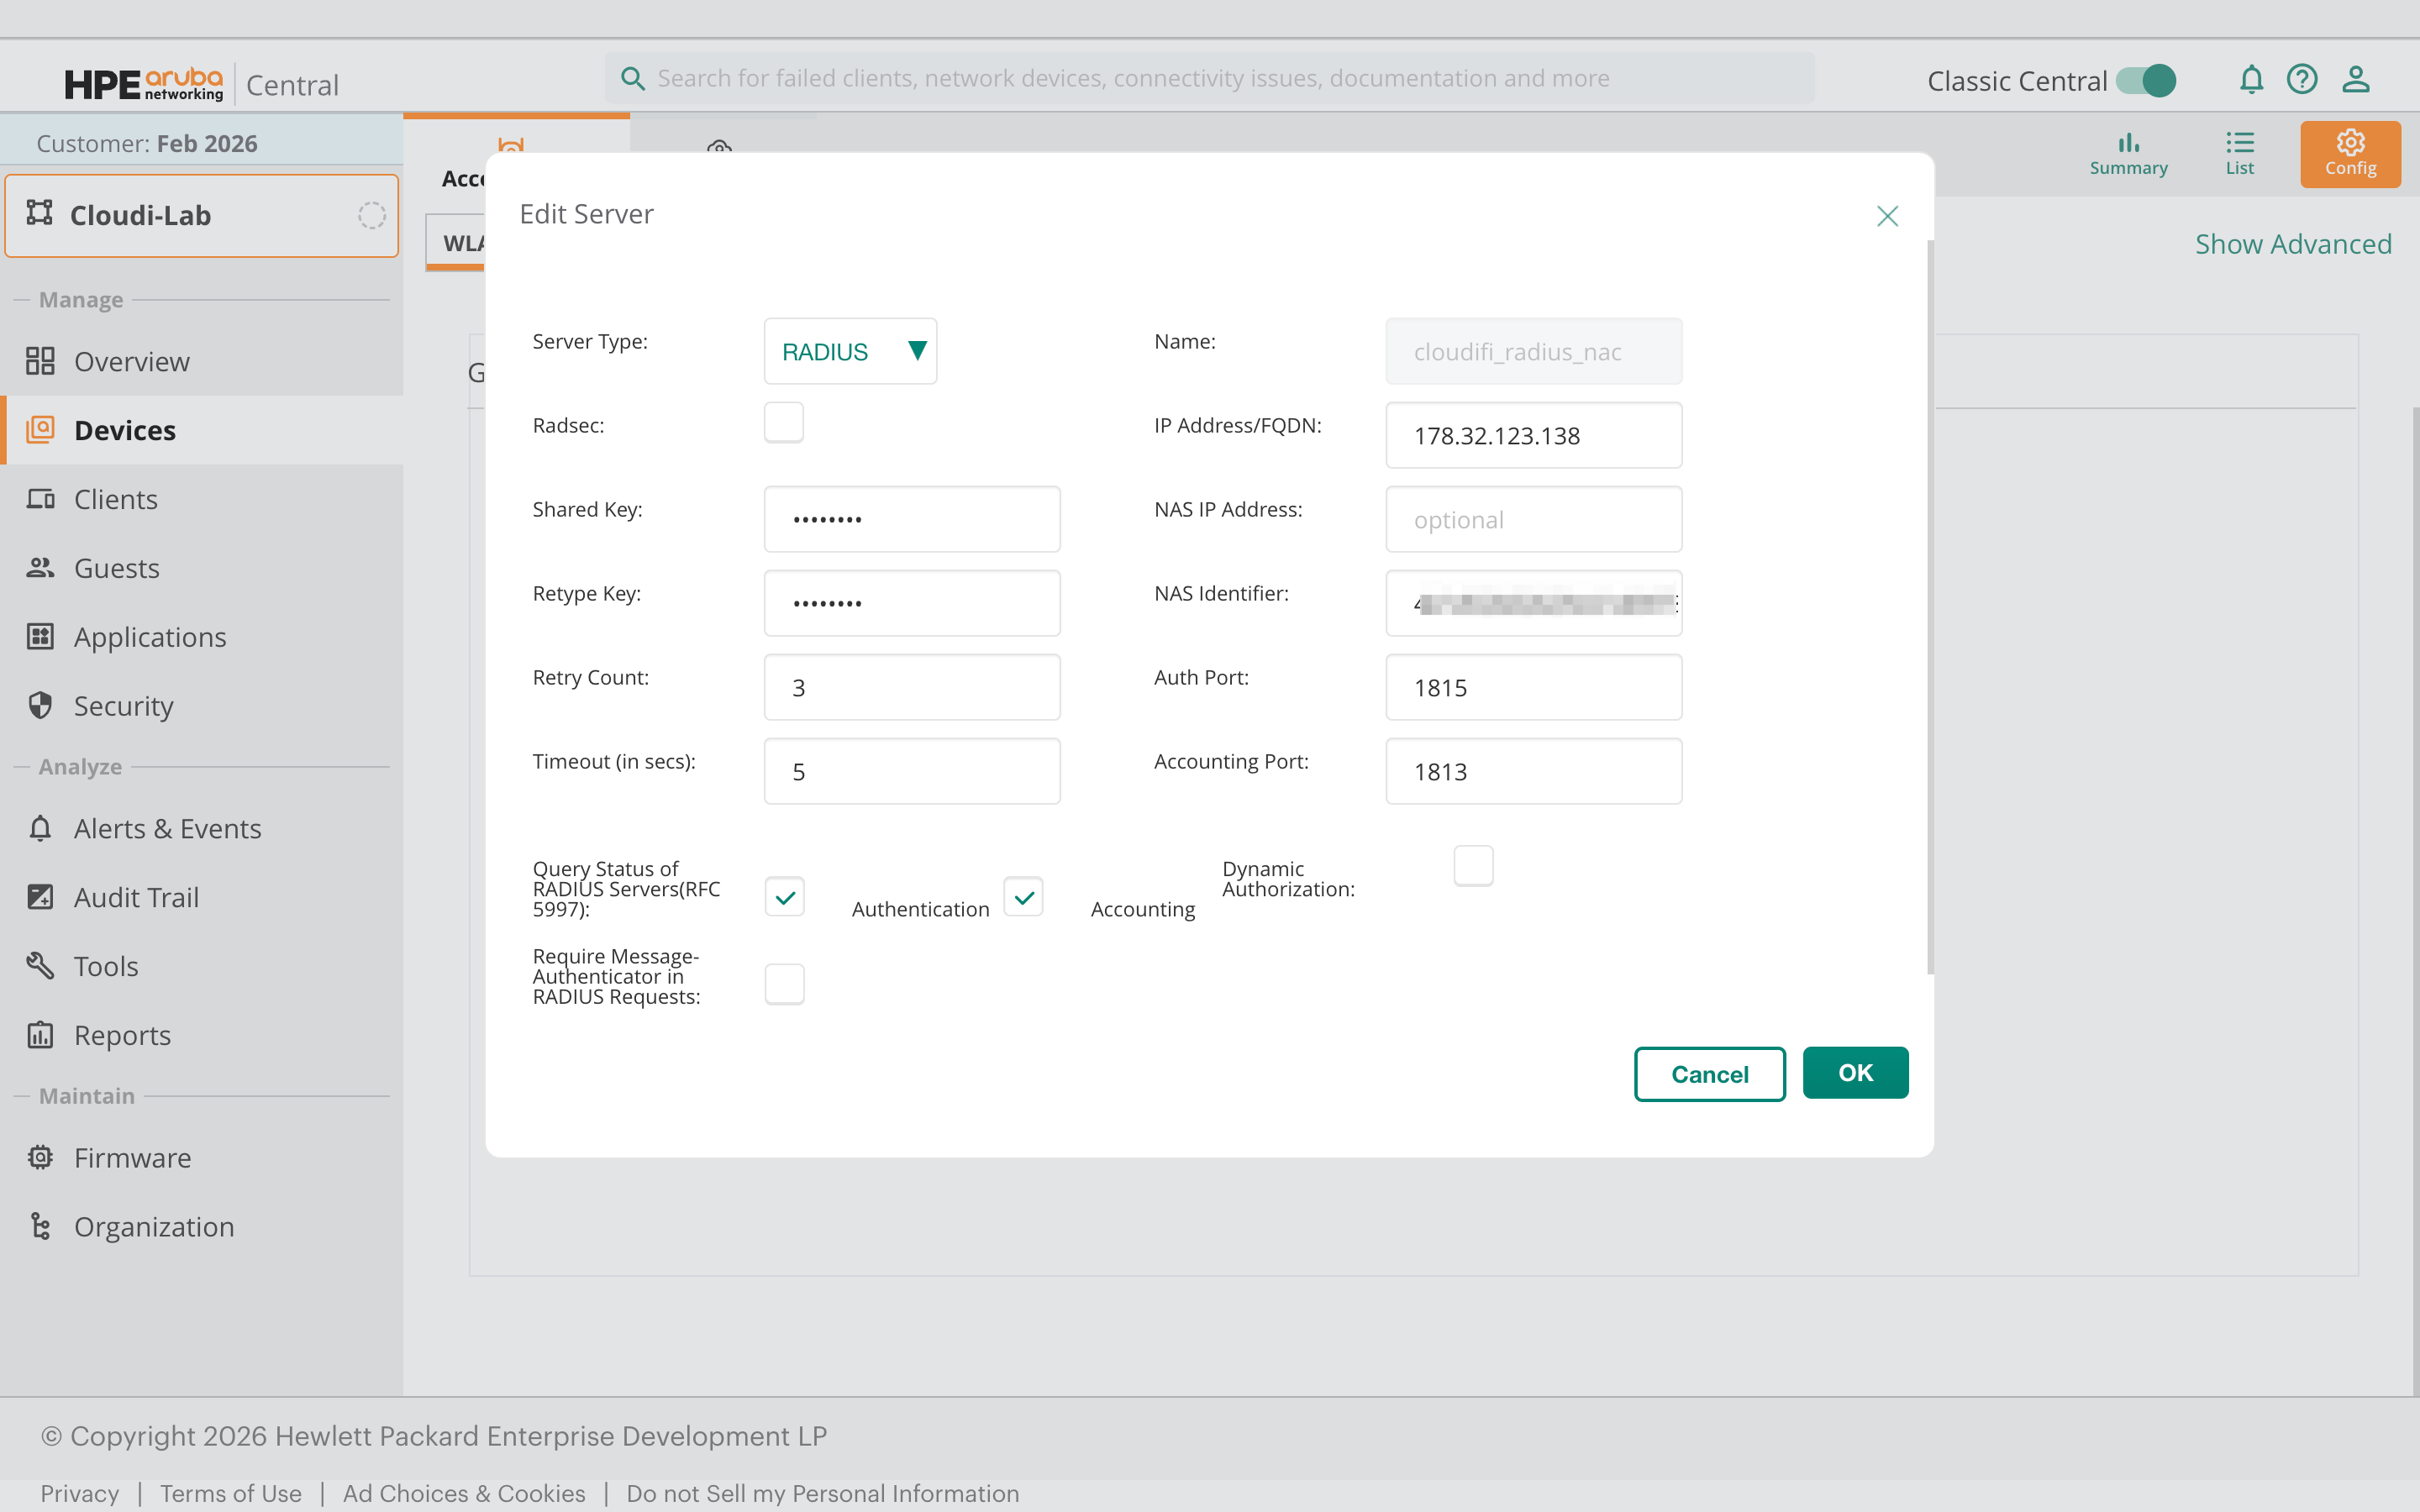Click the OK button
Viewport: 2420px width, 1512px height.
tap(1855, 1073)
